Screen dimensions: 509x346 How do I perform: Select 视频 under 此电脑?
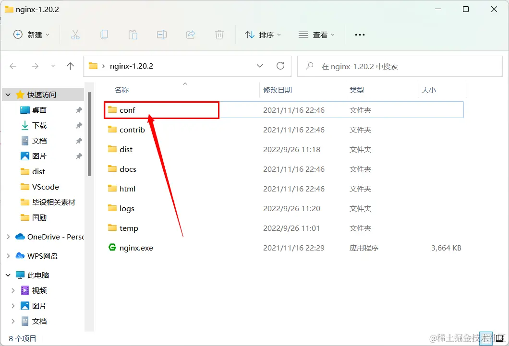click(39, 290)
